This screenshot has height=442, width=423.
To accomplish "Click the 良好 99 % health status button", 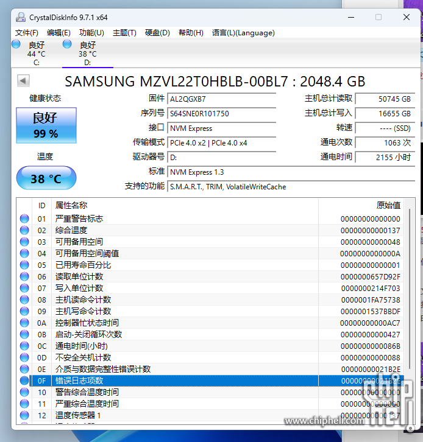I will pyautogui.click(x=46, y=126).
